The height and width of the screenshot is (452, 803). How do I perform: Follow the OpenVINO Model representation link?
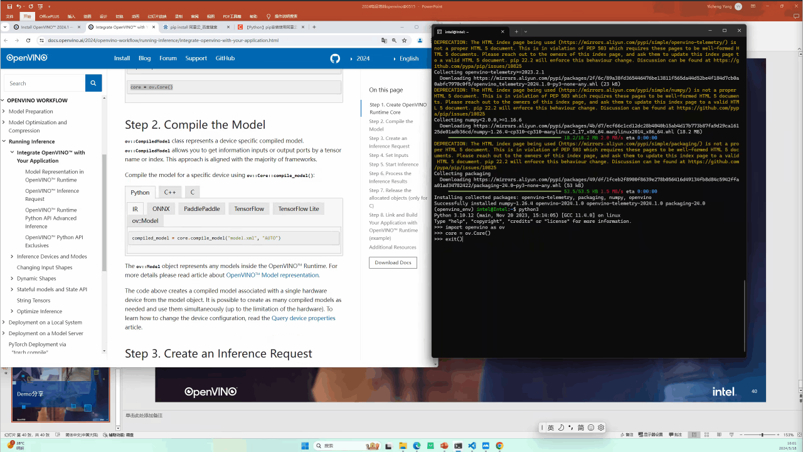pos(273,275)
